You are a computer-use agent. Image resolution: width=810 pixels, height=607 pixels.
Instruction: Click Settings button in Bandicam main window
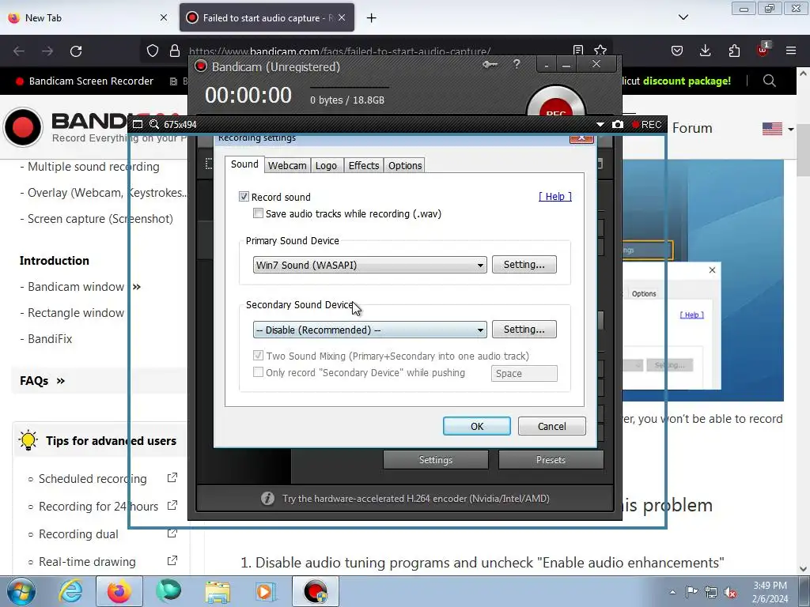pos(436,460)
